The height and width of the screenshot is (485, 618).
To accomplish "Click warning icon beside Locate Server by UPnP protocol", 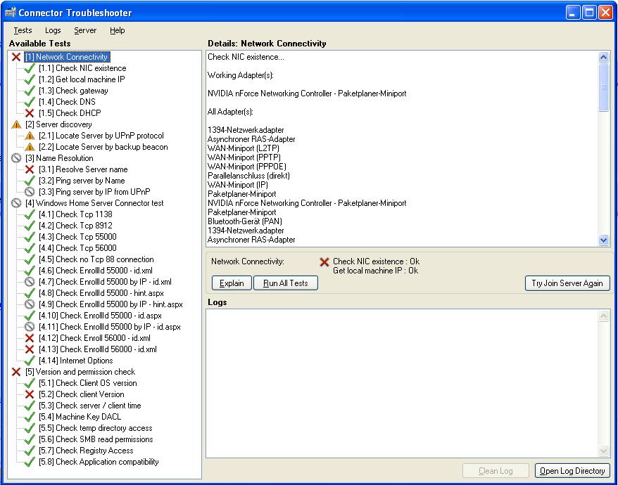I will pyautogui.click(x=30, y=136).
